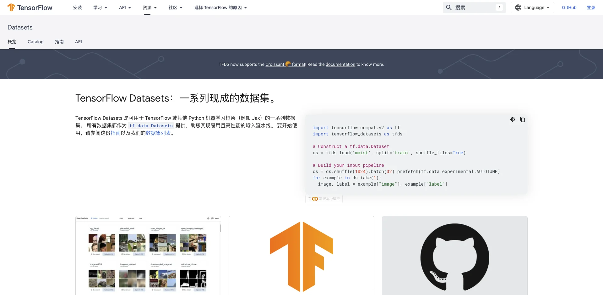Expand the 资源 dropdown menu

pyautogui.click(x=150, y=8)
